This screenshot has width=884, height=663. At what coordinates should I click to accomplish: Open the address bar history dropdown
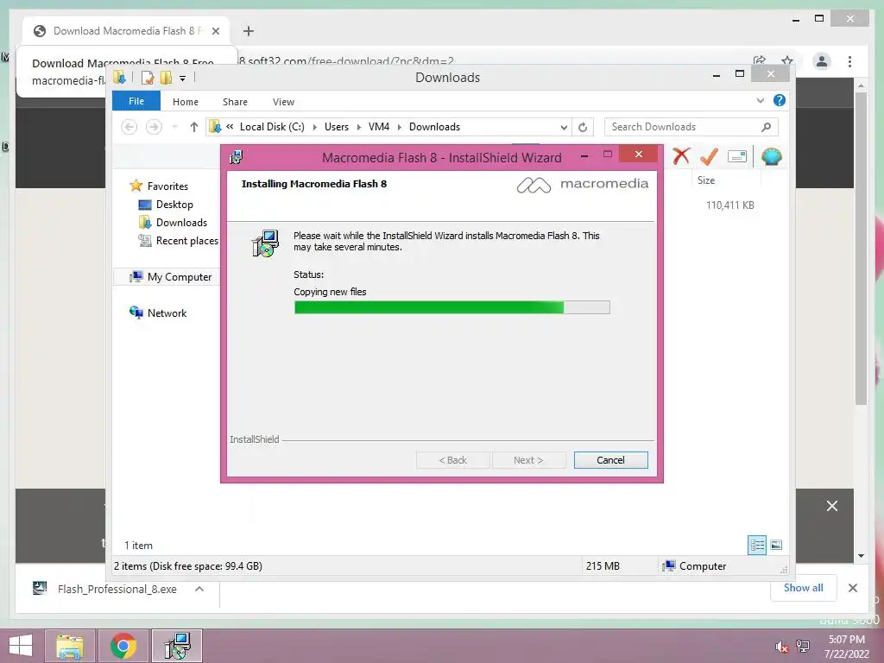[x=564, y=128]
